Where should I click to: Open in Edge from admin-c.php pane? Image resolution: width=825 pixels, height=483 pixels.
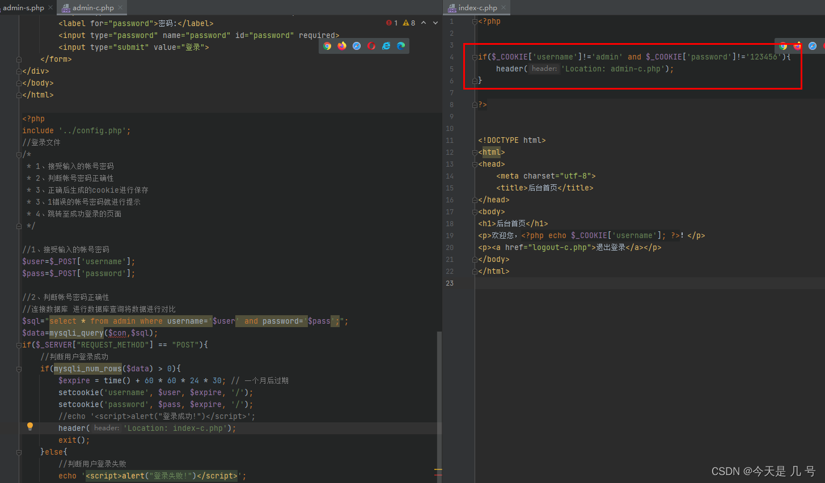tap(401, 46)
